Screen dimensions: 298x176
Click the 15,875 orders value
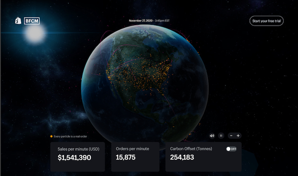point(126,157)
